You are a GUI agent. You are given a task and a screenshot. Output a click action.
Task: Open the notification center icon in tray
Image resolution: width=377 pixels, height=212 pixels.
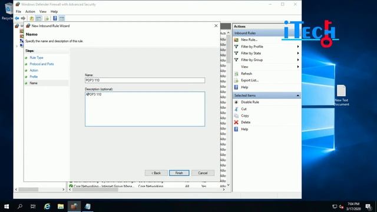[x=368, y=206]
